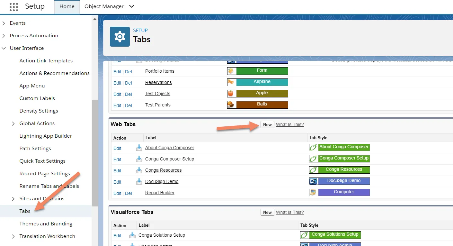Click About Conga Composer tab style icon
The image size is (453, 246).
tap(314, 147)
